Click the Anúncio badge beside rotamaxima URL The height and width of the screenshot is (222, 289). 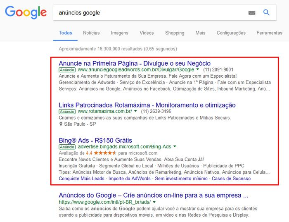point(67,112)
